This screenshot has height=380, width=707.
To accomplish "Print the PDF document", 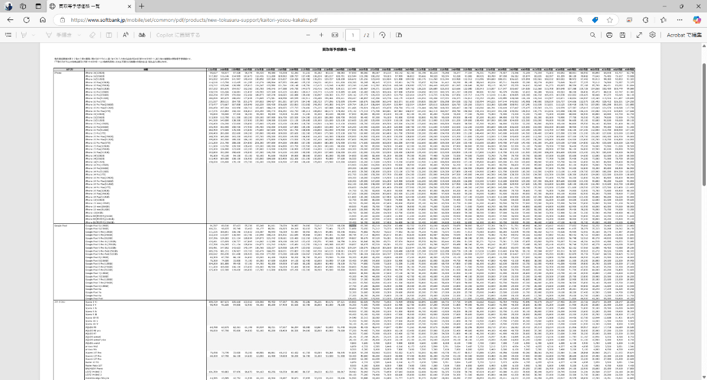I will (x=608, y=35).
